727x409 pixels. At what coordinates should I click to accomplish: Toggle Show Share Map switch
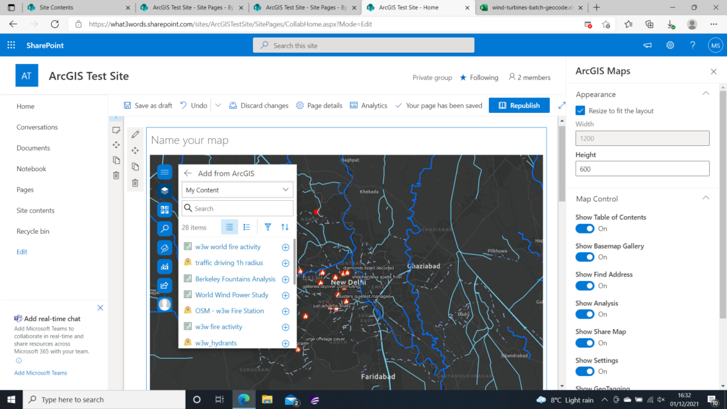pos(585,343)
